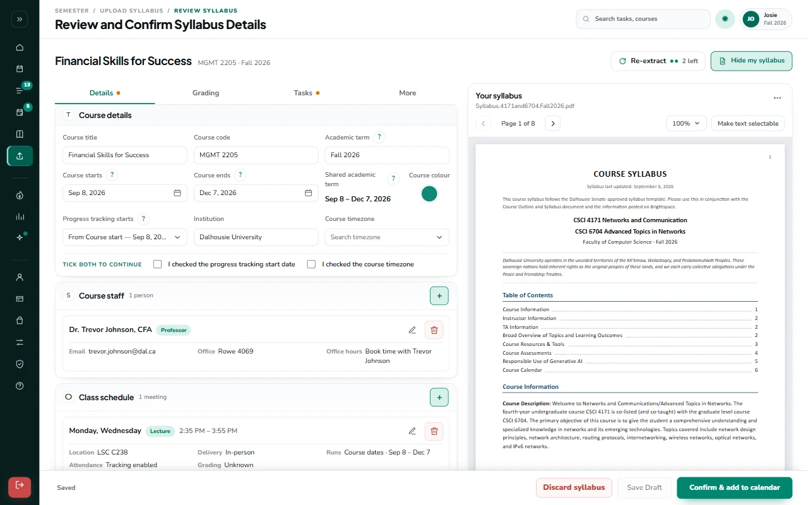Switch to the More tab

point(408,93)
